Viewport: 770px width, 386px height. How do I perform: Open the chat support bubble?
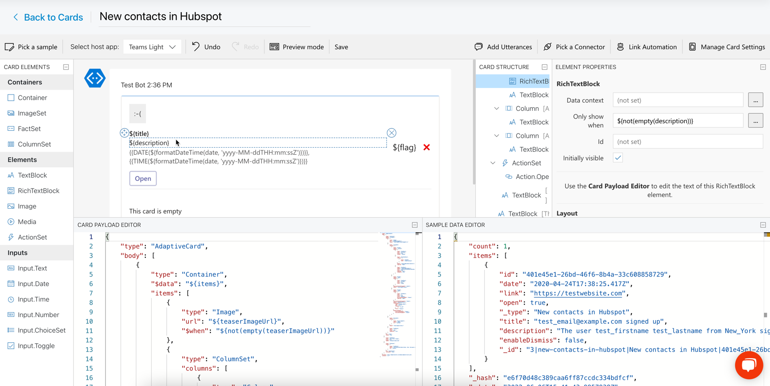(x=749, y=365)
